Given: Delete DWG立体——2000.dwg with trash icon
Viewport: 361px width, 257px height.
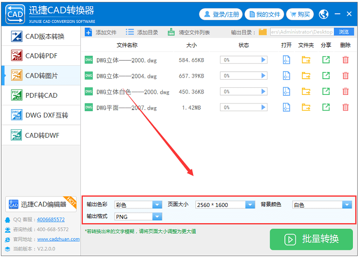Looking at the screenshot, I should tap(345, 60).
